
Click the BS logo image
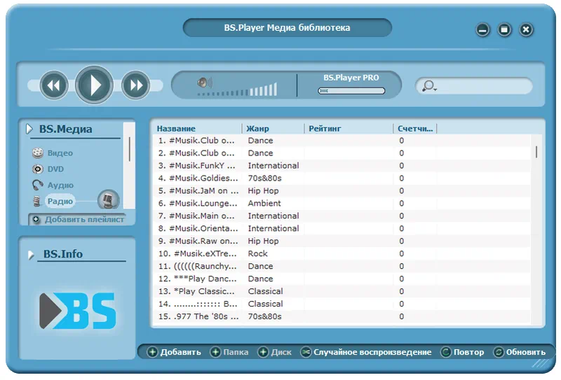coord(78,311)
